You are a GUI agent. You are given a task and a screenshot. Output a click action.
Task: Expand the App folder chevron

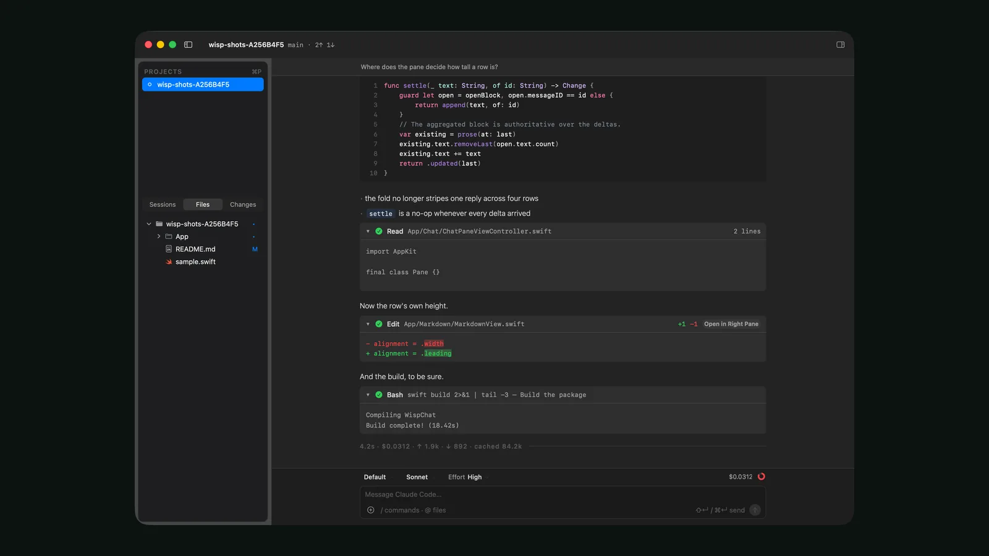tap(159, 237)
